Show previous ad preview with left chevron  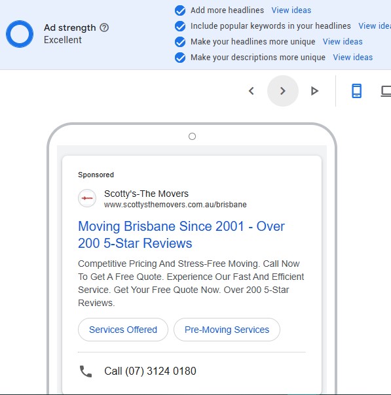point(251,91)
